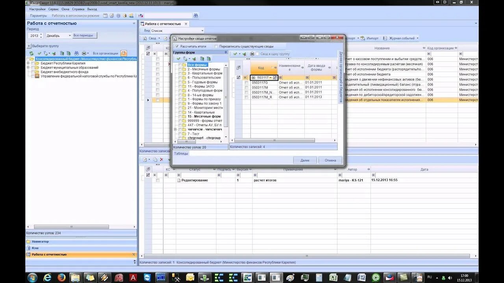Check the Бюджет Республики Карелия checkbox
The height and width of the screenshot is (283, 504).
pos(33,63)
